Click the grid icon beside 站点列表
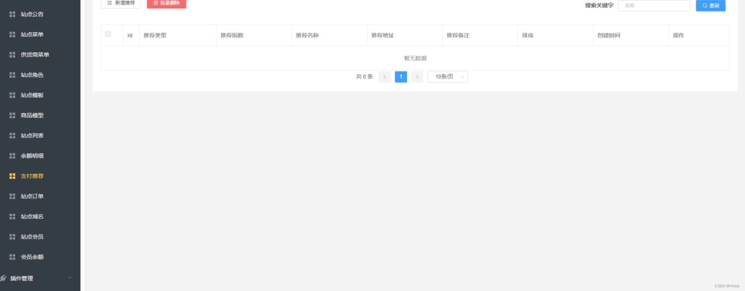The height and width of the screenshot is (291, 745). [12, 136]
